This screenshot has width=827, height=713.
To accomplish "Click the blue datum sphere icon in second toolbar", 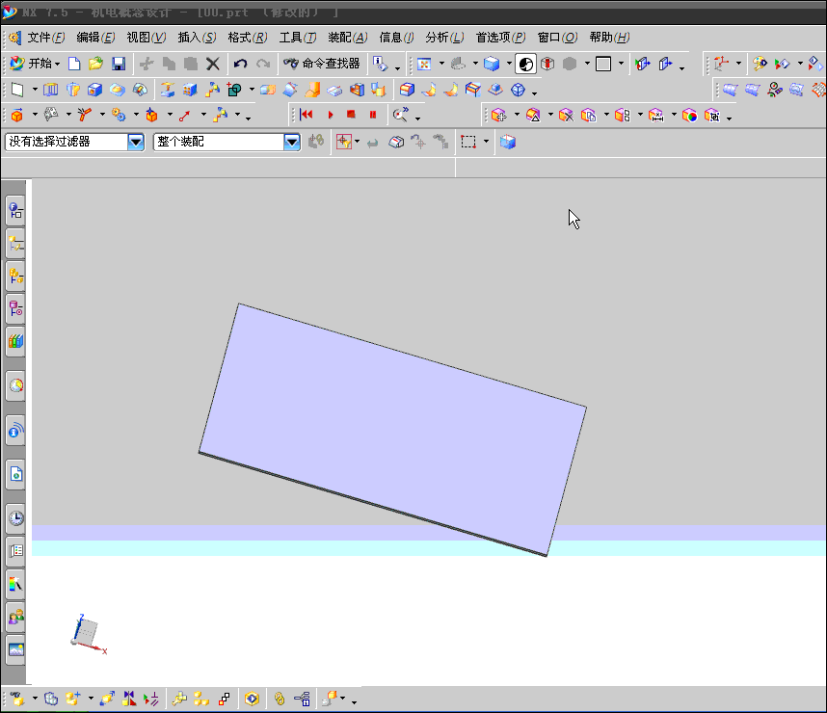I will coord(518,91).
